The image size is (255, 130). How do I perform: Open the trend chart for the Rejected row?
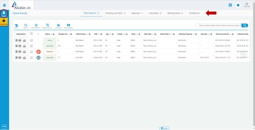24,51
